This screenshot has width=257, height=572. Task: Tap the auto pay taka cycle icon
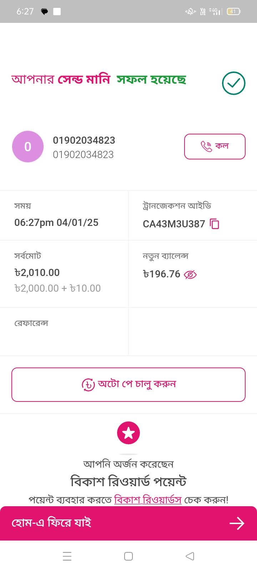(88, 385)
